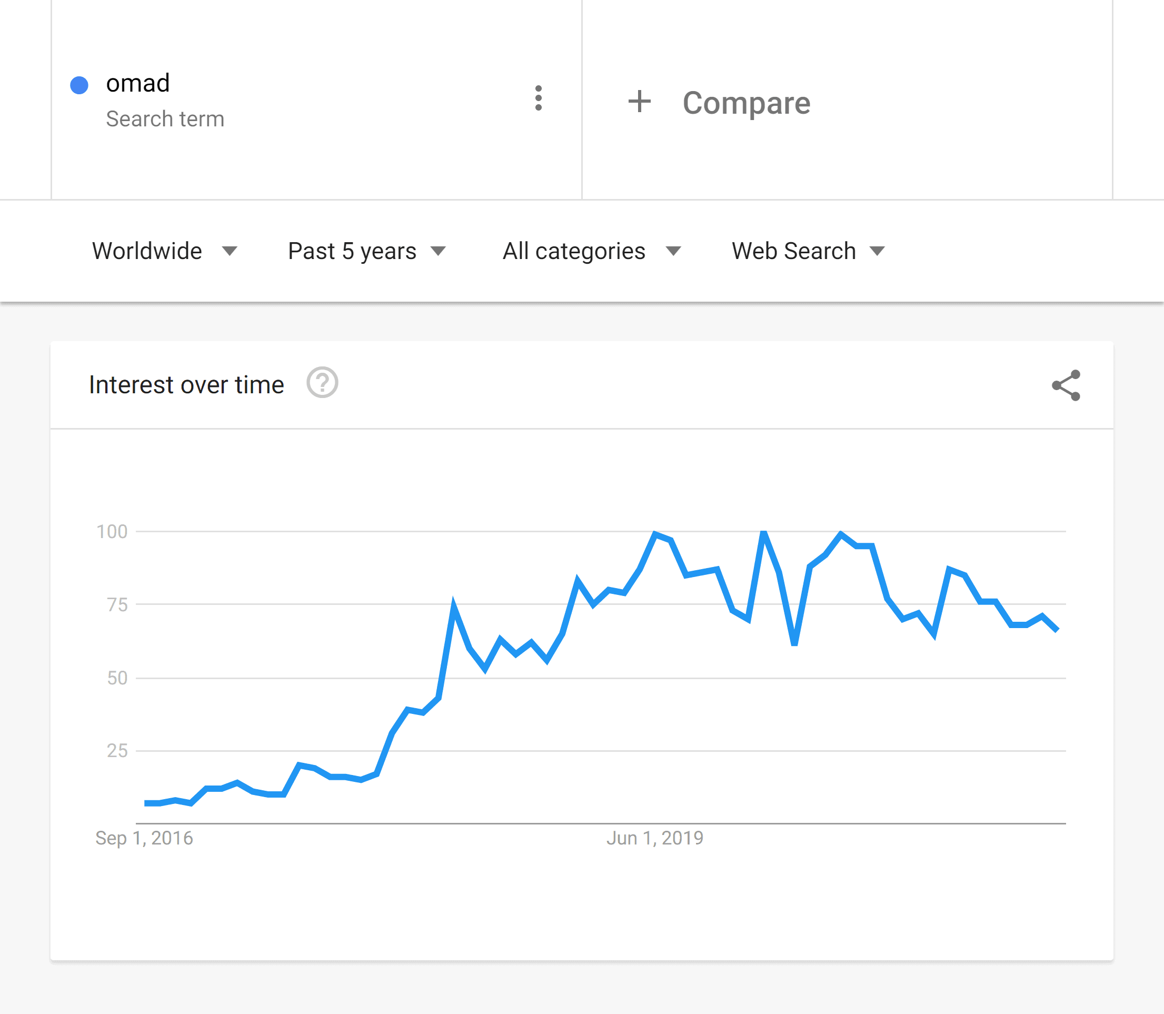The width and height of the screenshot is (1164, 1014).
Task: Select the omad search term label
Action: [x=137, y=83]
